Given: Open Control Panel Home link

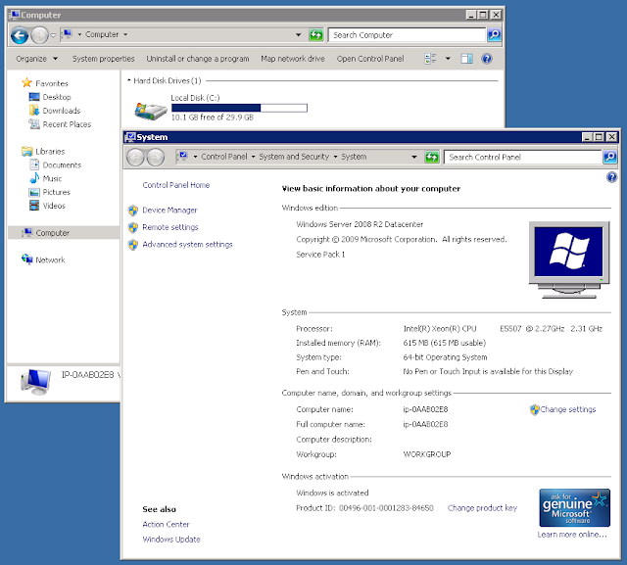Looking at the screenshot, I should click(x=176, y=185).
